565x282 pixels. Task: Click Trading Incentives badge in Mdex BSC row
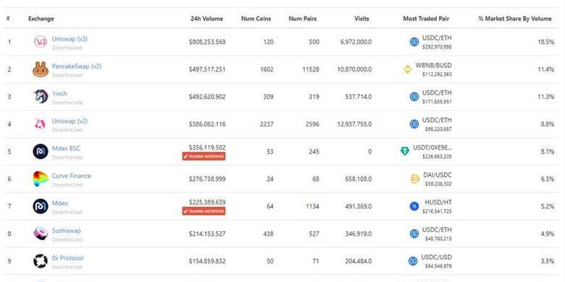point(204,156)
